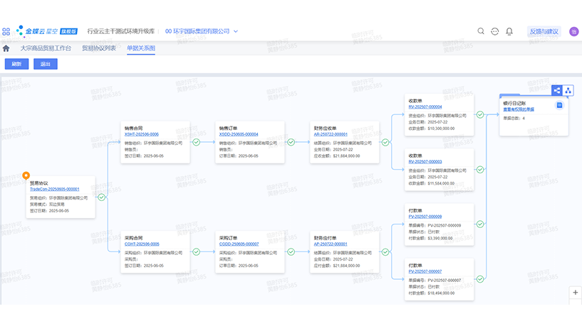Toggle green check node after 贸易协议 card
Image resolution: width=582 pixels, height=326 pixels.
100,197
